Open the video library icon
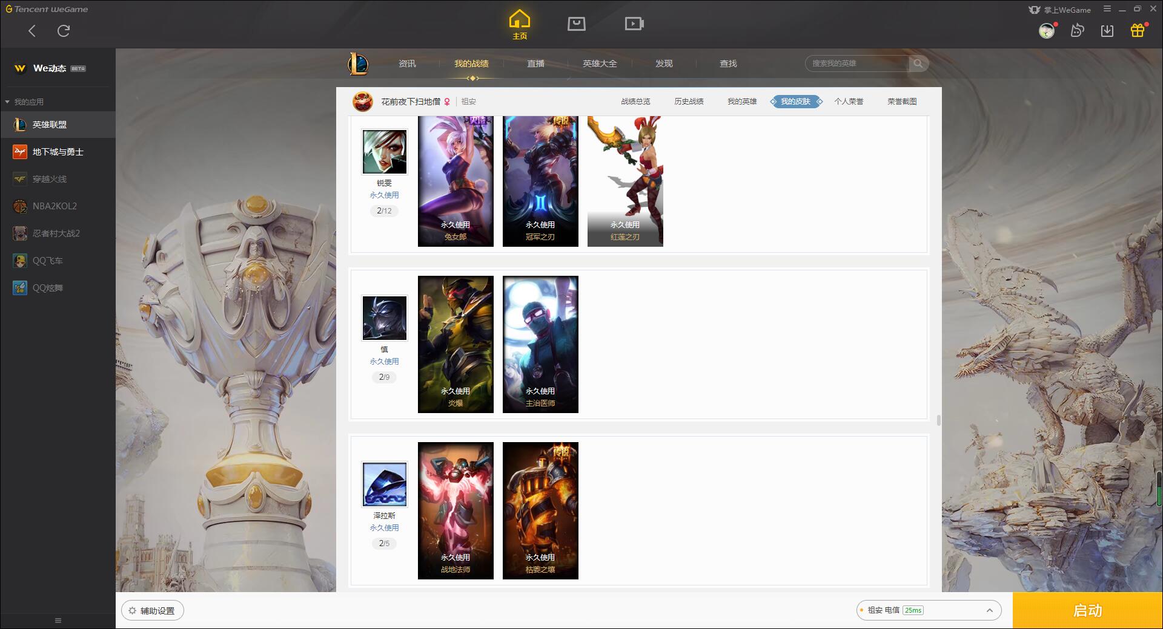The width and height of the screenshot is (1163, 629). click(634, 24)
